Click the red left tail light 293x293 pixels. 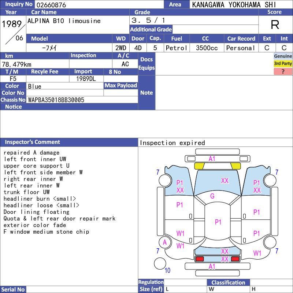click(x=200, y=259)
